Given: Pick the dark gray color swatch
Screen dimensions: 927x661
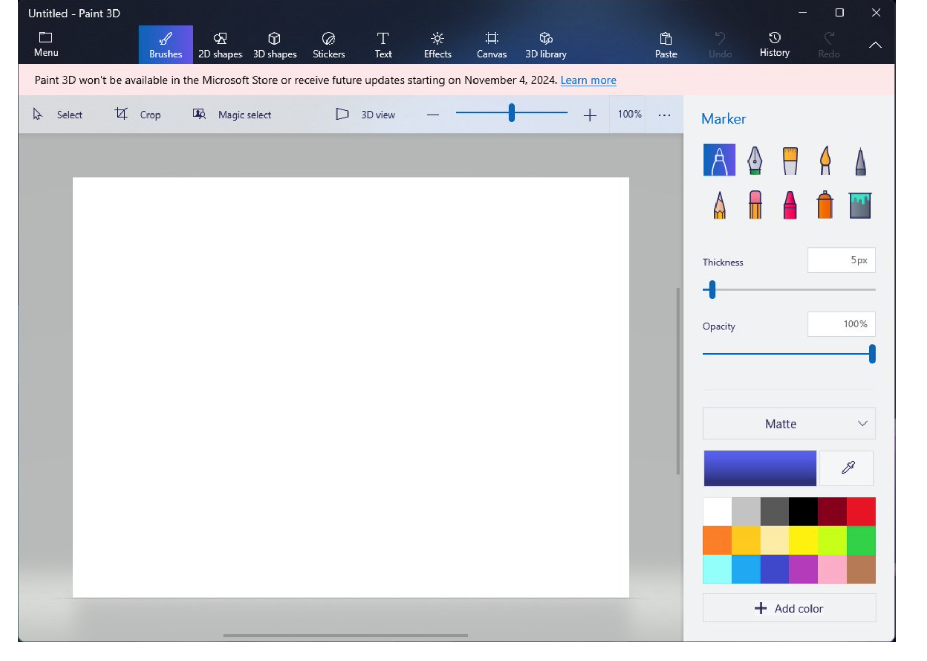Looking at the screenshot, I should (x=775, y=511).
